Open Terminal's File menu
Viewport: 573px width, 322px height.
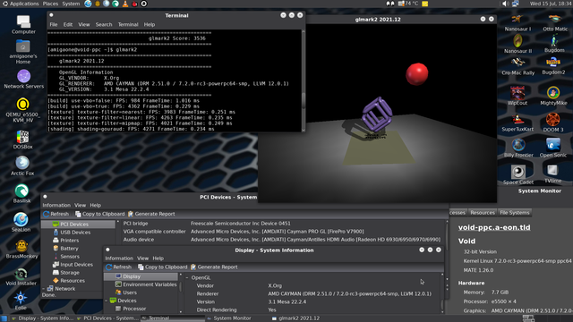click(x=54, y=24)
